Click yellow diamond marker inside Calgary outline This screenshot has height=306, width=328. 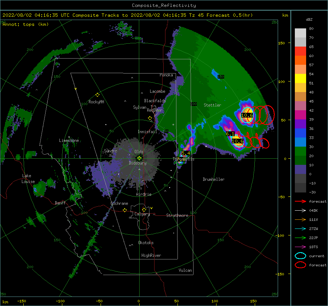144,210
